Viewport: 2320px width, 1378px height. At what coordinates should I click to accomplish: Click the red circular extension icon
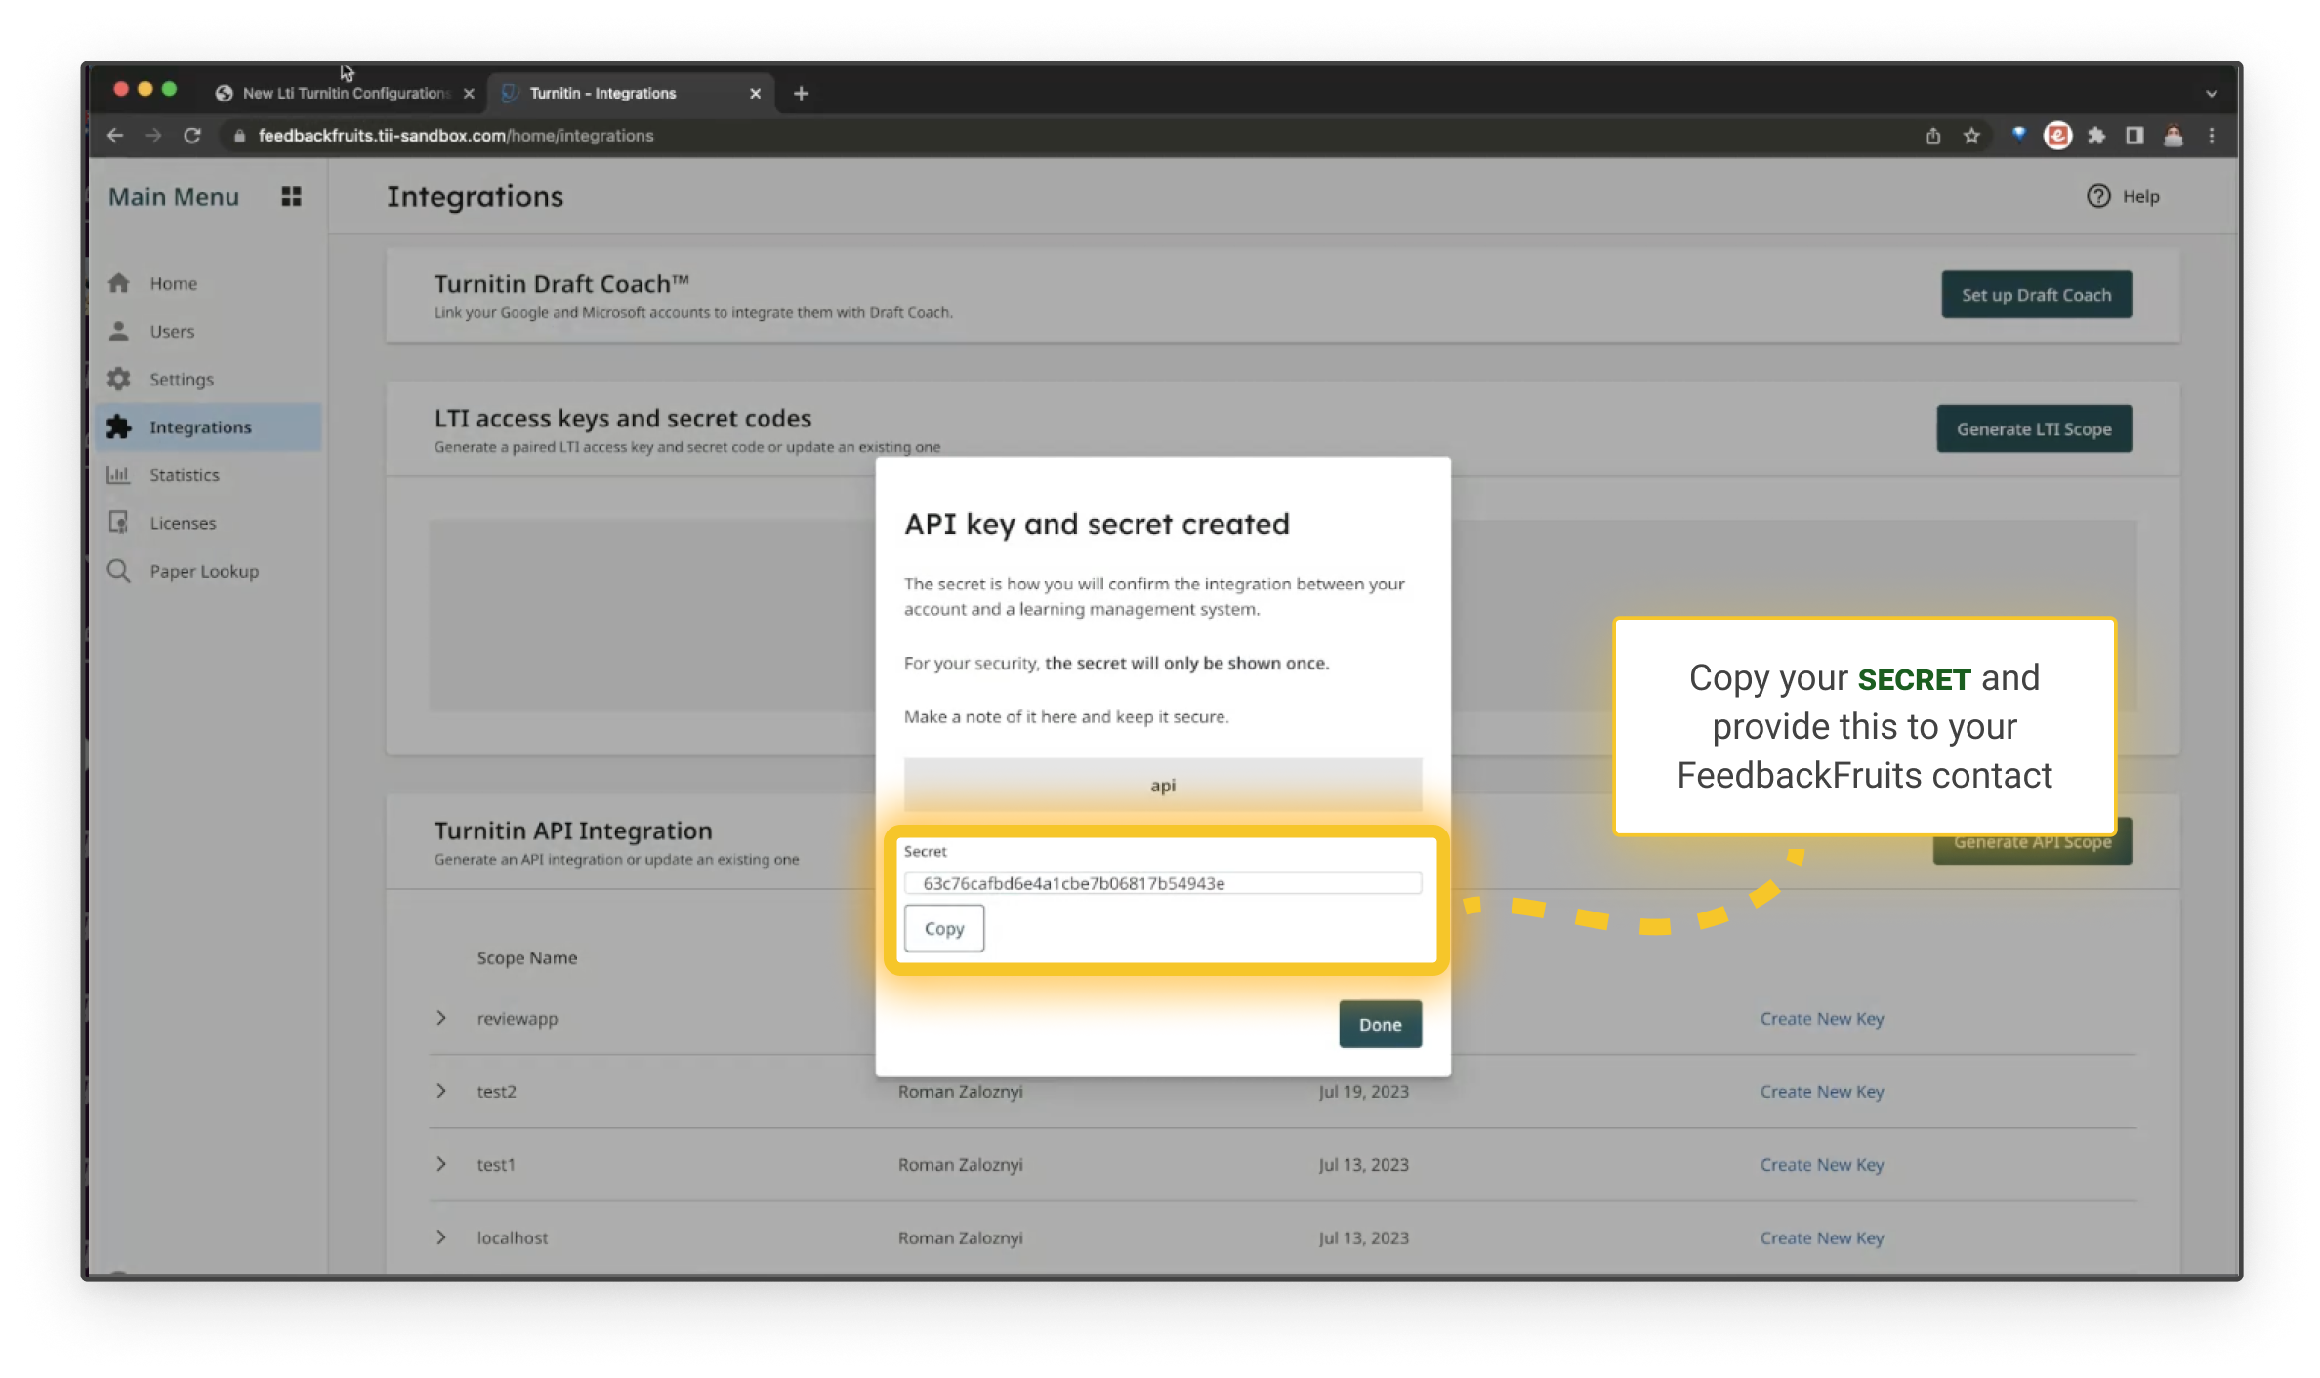click(2057, 136)
